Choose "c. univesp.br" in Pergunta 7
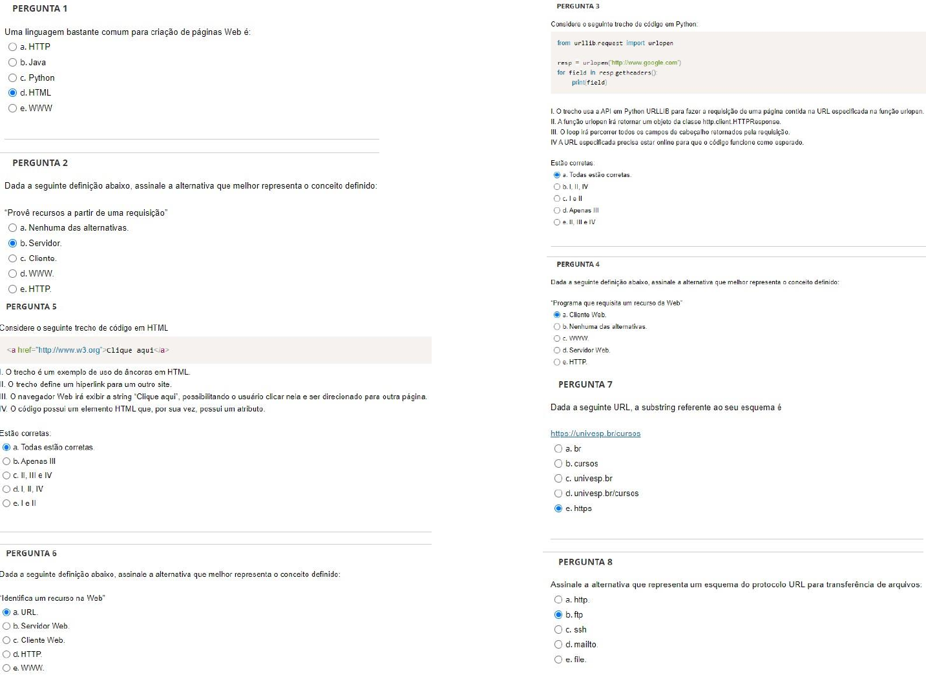 pyautogui.click(x=558, y=479)
